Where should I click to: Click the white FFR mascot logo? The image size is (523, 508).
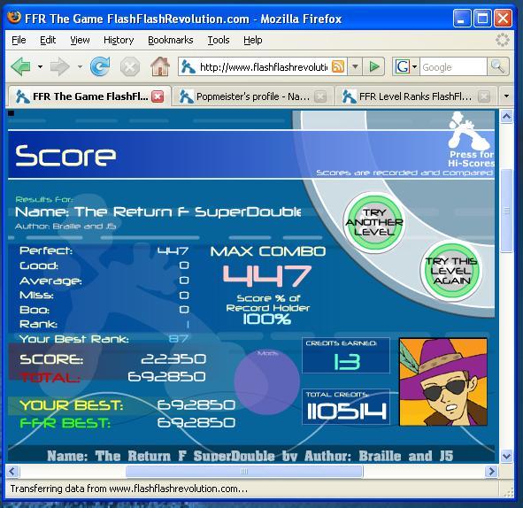[x=468, y=131]
